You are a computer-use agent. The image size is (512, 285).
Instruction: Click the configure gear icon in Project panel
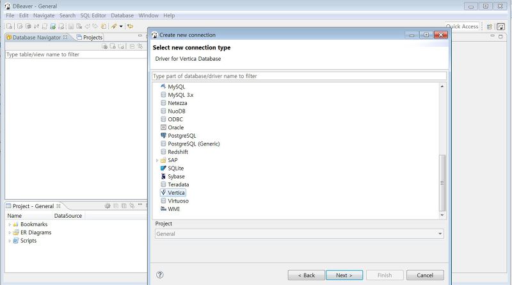coord(108,206)
